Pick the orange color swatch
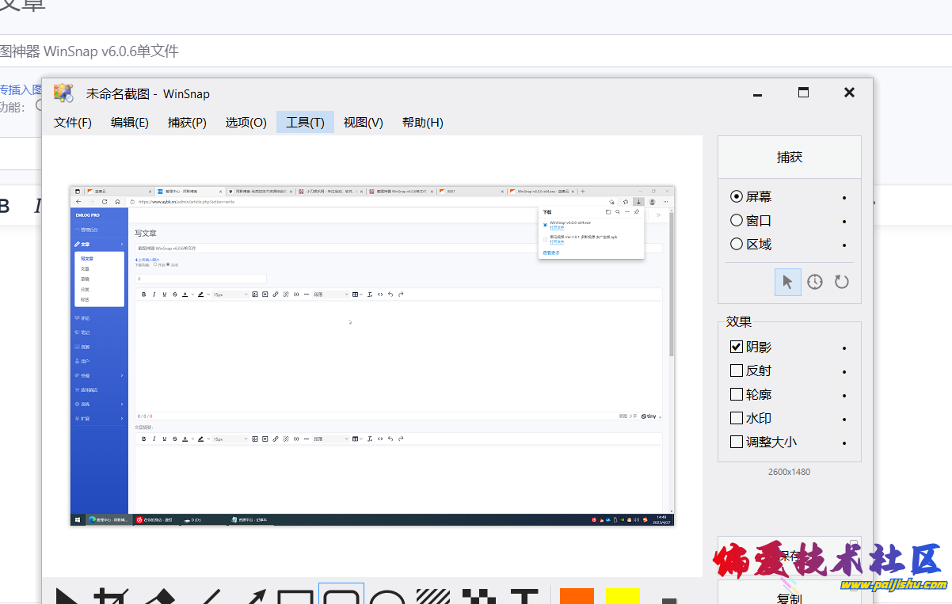 click(577, 597)
